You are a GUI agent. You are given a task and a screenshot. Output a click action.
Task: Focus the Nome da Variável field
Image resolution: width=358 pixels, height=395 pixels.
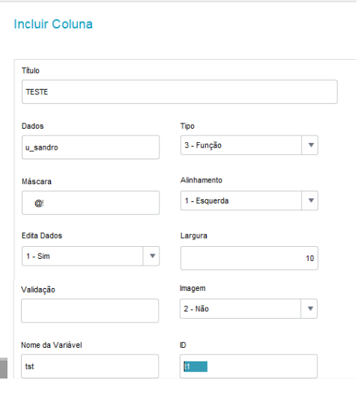(90, 366)
